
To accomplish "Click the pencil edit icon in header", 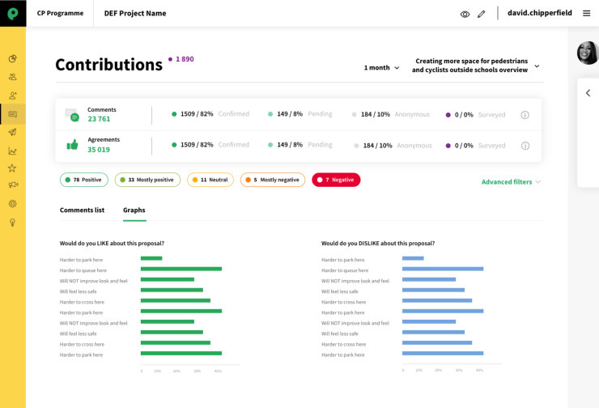I will (482, 14).
